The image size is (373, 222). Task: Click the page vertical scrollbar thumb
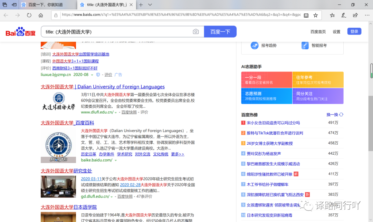click(x=371, y=123)
